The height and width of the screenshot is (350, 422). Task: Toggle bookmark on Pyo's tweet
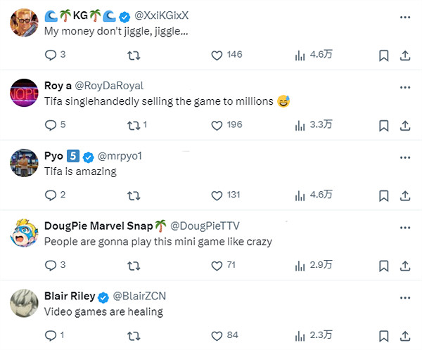click(x=383, y=195)
